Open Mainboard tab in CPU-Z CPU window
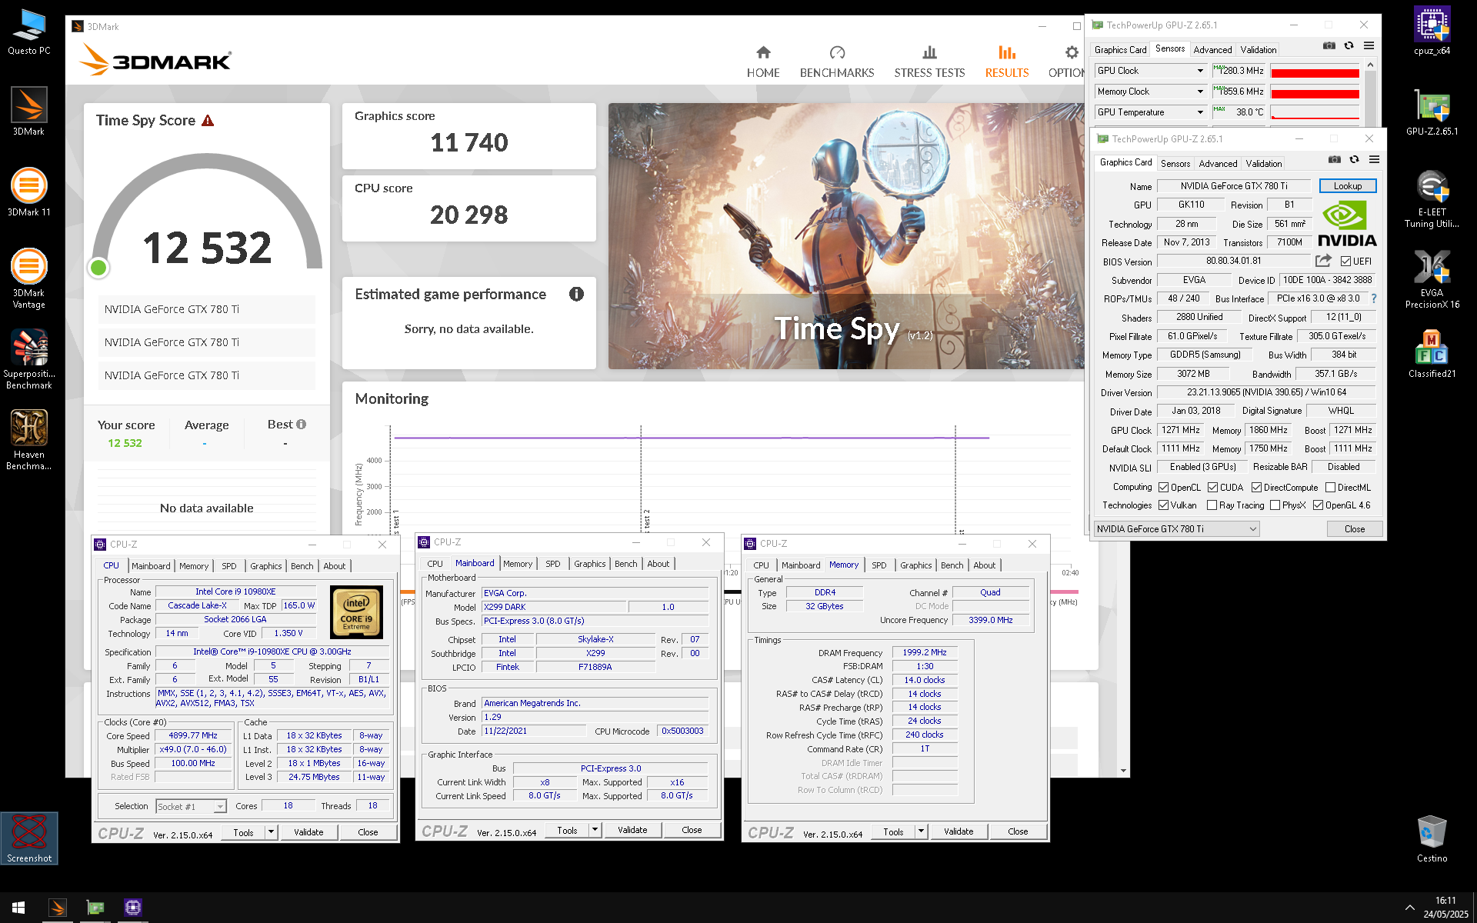 [151, 566]
